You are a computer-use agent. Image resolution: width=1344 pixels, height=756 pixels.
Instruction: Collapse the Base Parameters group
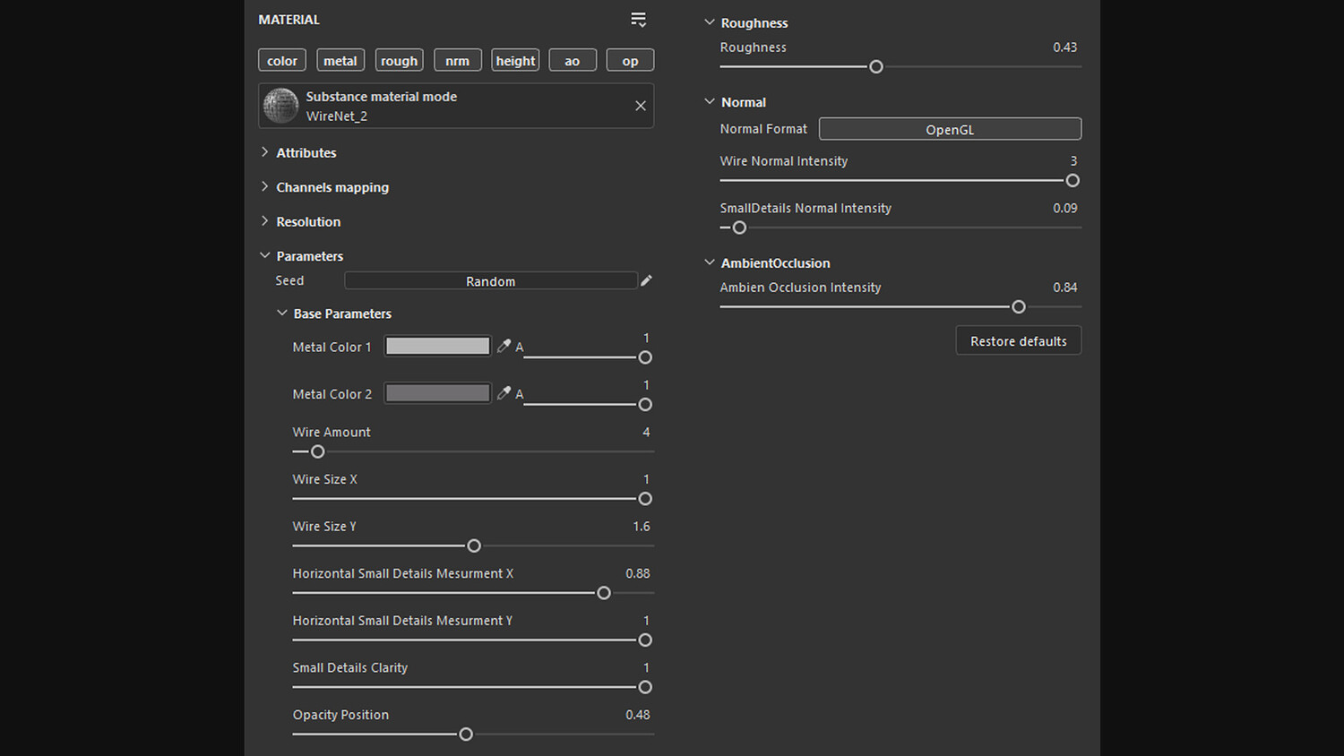tap(282, 313)
